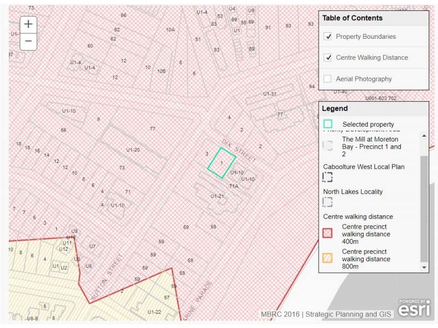This screenshot has height=328, width=438.
Task: Click the Legend panel header
Action: (x=335, y=109)
